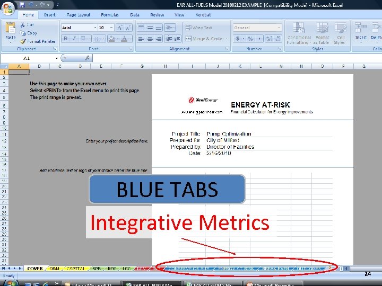Expand Alignment group dialog launcher
This screenshot has width=382, height=286.
click(x=227, y=49)
